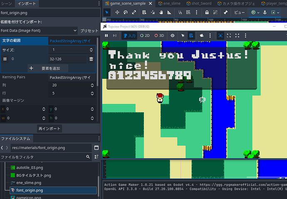Expand dropdown arrow beside green add icon
This screenshot has width=287, height=199.
coord(258,12)
